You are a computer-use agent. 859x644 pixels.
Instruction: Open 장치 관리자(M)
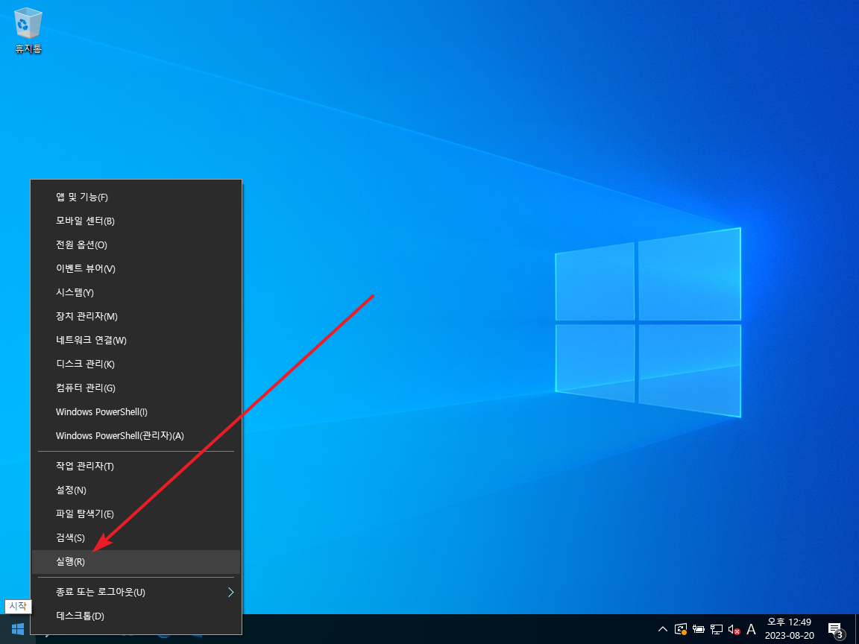click(x=136, y=317)
